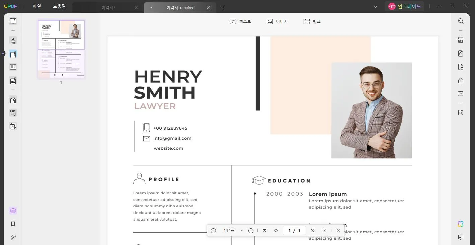Close the floating zoom and page toolbar
This screenshot has height=245, width=475.
point(338,231)
